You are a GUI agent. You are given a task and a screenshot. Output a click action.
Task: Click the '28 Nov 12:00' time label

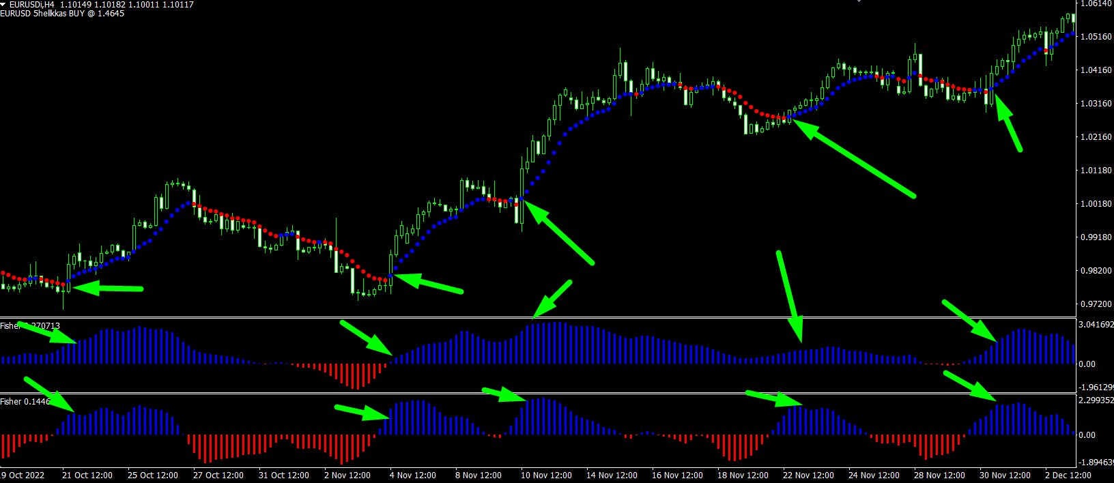[x=939, y=475]
